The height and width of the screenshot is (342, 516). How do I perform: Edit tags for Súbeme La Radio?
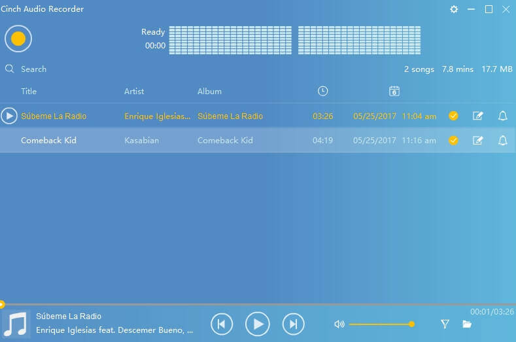478,116
